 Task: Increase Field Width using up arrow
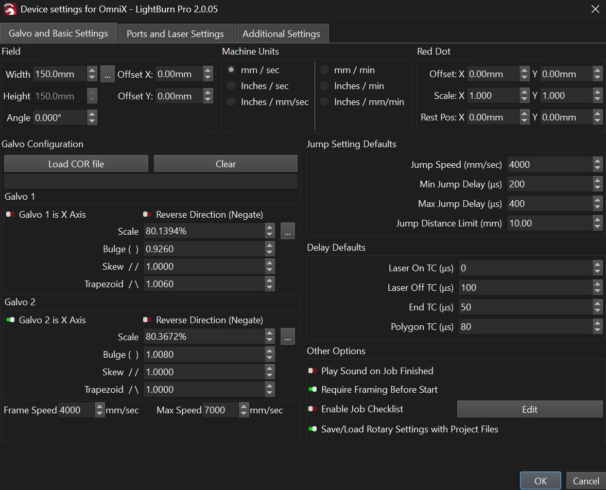(92, 71)
